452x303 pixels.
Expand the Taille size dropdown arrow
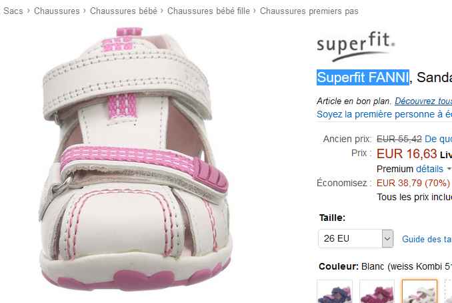(x=387, y=238)
